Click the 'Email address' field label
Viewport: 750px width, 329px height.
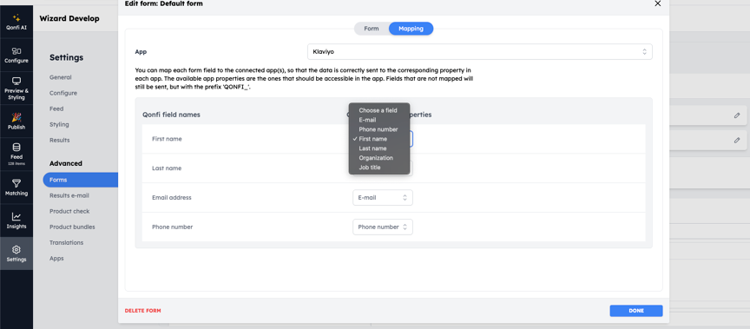pyautogui.click(x=172, y=198)
